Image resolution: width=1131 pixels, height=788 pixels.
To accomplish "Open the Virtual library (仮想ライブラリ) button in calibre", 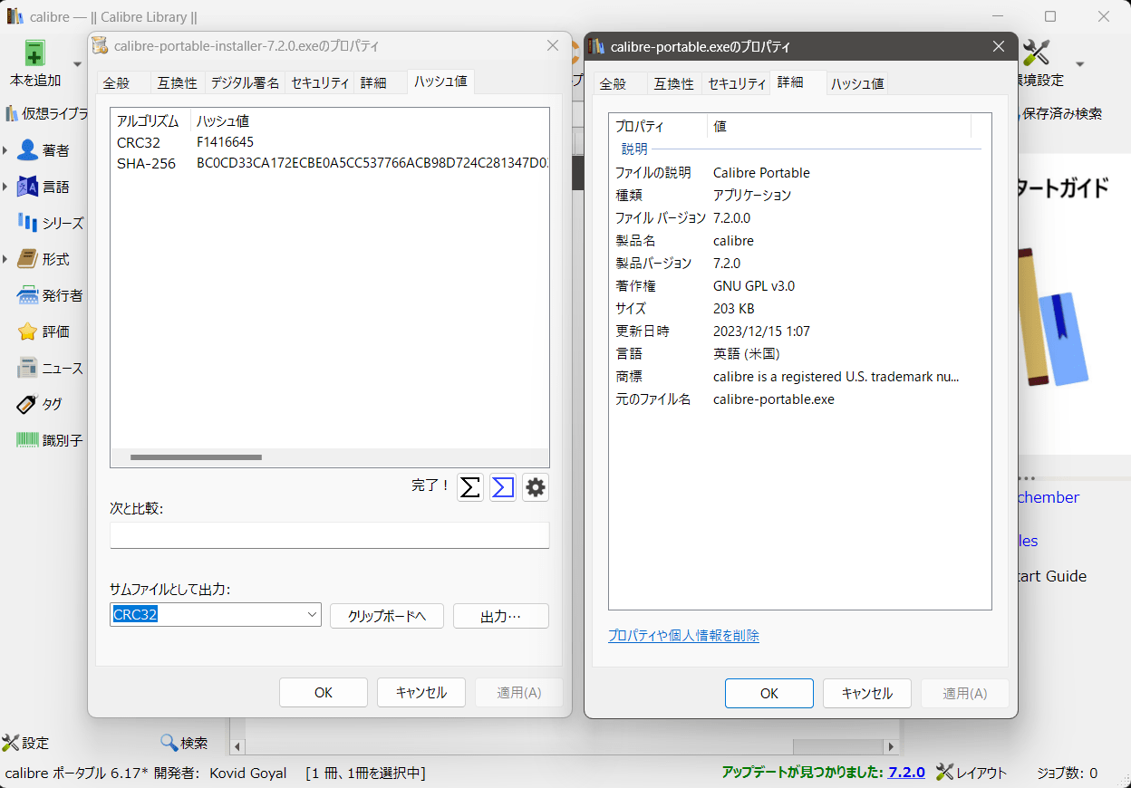I will point(47,113).
